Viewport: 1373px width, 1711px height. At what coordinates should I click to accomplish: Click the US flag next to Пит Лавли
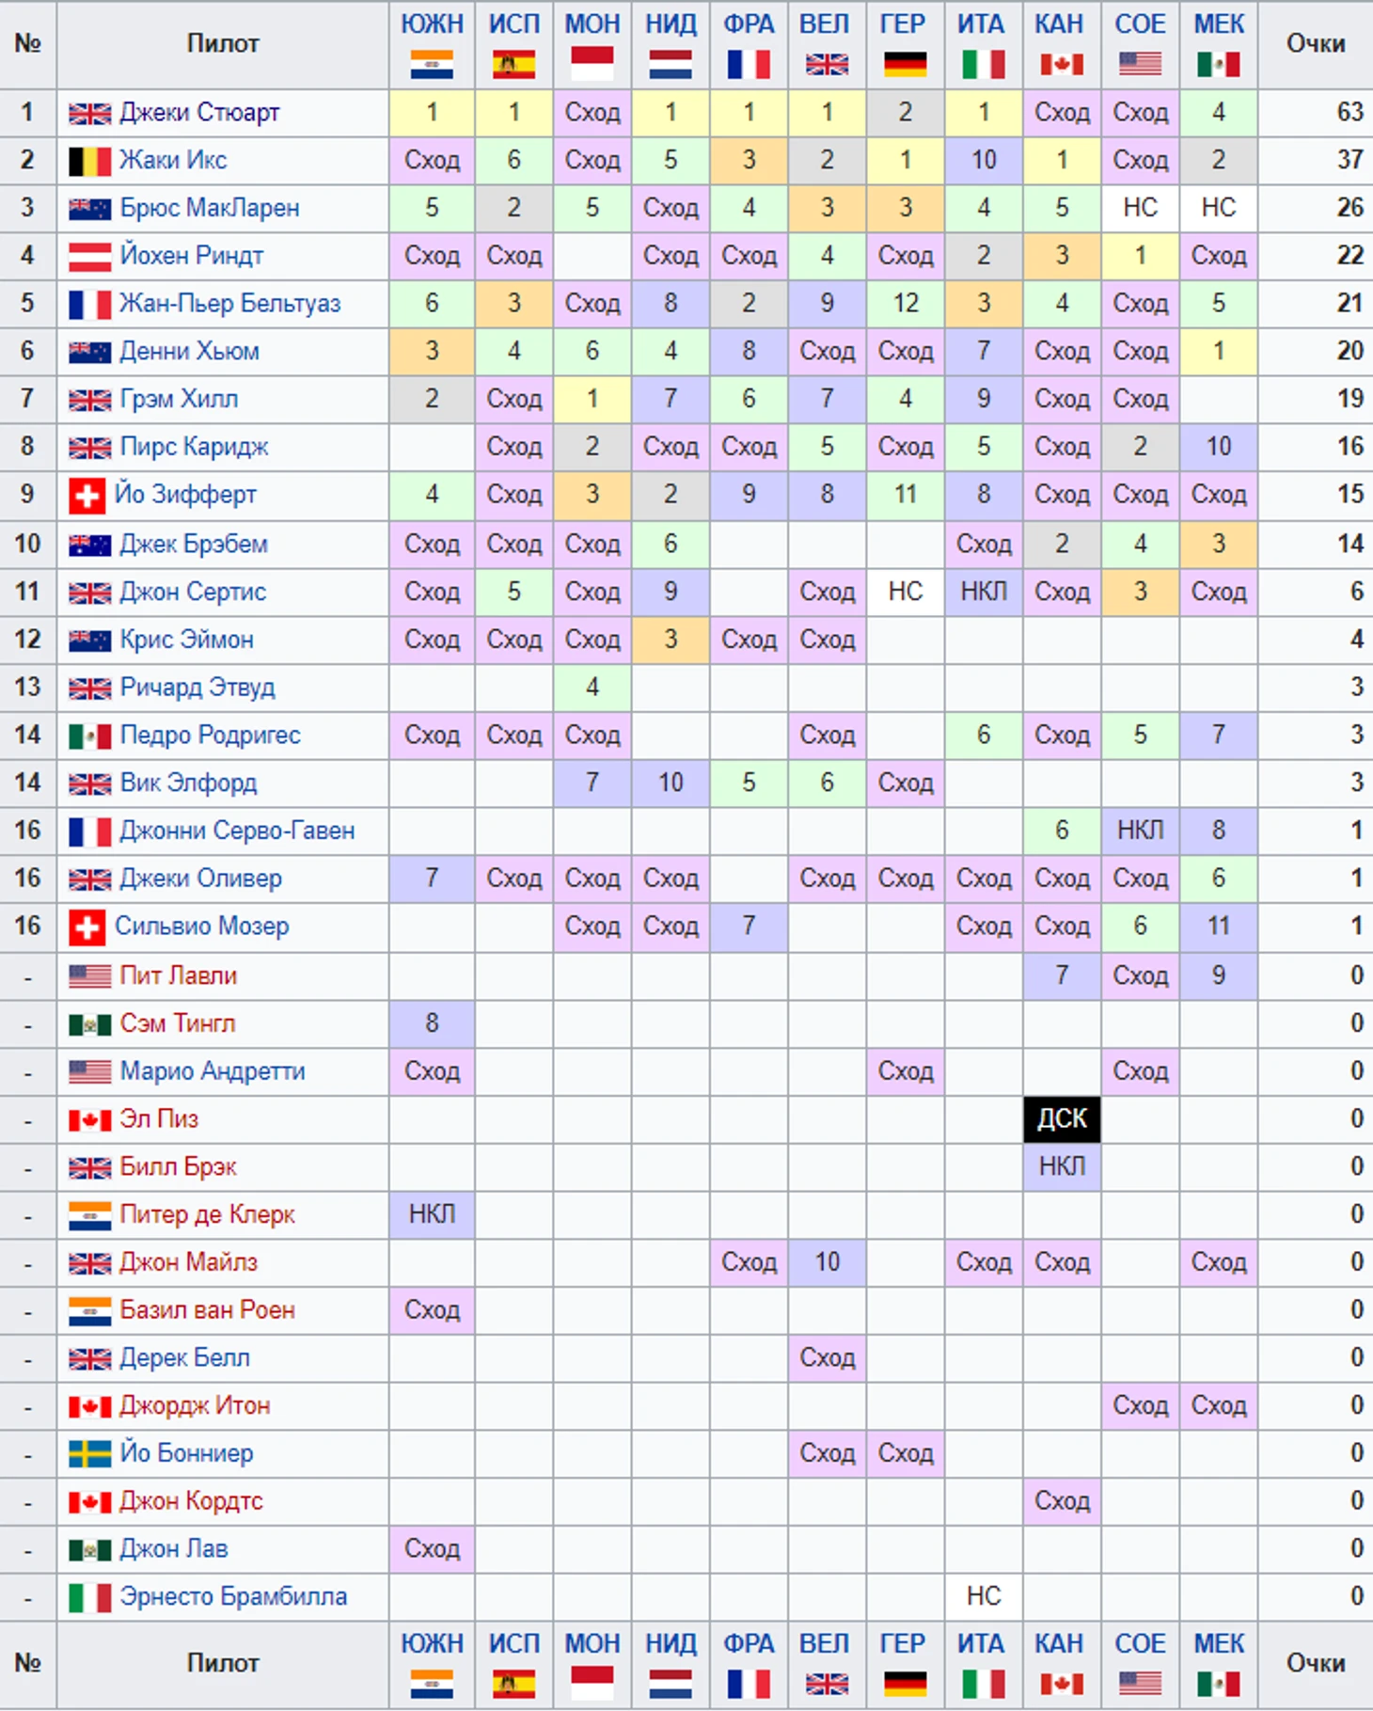90,976
